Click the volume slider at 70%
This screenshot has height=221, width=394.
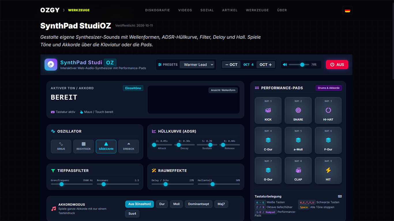[299, 64]
